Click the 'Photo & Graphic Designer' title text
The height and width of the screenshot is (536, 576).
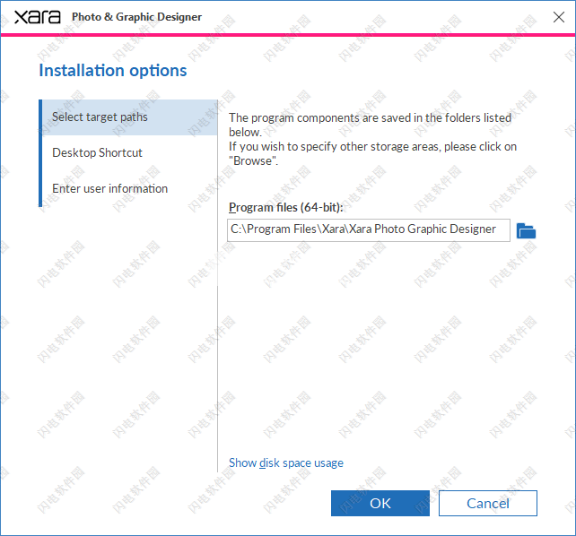136,17
